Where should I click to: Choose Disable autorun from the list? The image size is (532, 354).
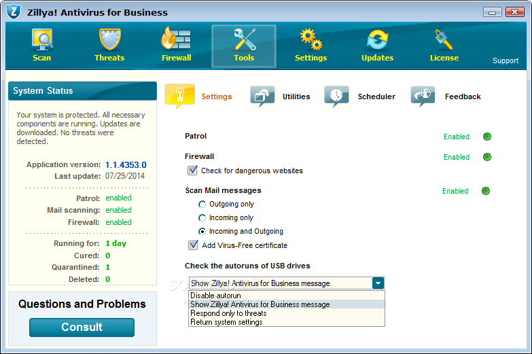click(287, 296)
